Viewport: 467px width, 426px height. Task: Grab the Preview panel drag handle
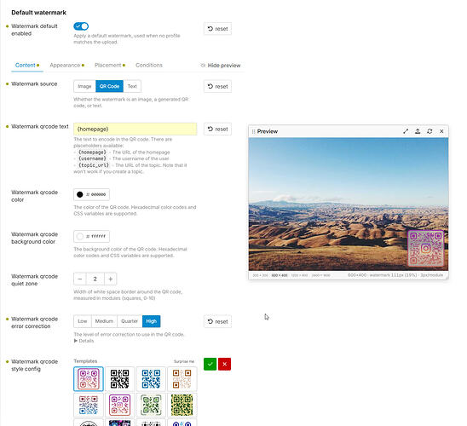[x=253, y=131]
